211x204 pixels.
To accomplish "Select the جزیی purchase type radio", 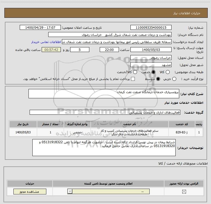I will pyautogui.click(x=174, y=79).
